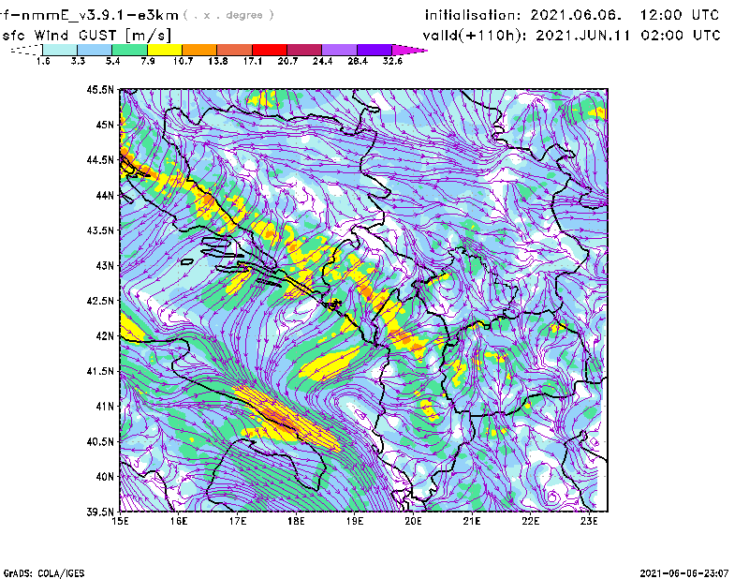The width and height of the screenshot is (749, 579).
Task: Select the 'sfc Wind GUST [m/s]' title
Action: pyautogui.click(x=86, y=36)
